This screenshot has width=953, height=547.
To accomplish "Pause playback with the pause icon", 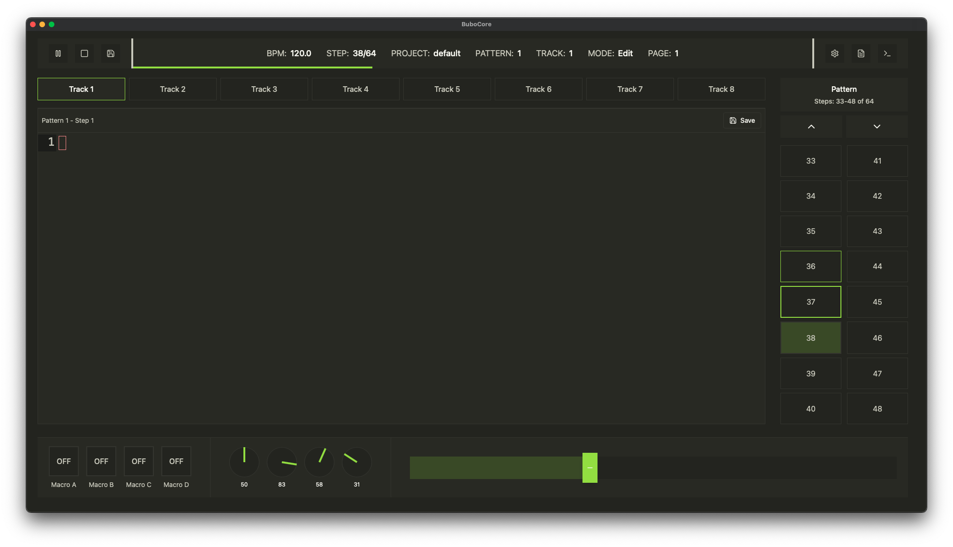I will tap(58, 53).
